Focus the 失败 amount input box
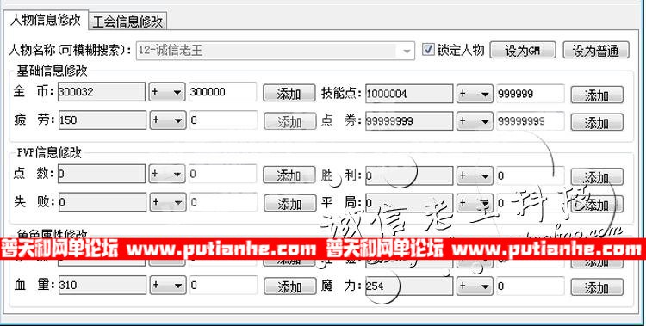646x326 pixels. coord(223,201)
